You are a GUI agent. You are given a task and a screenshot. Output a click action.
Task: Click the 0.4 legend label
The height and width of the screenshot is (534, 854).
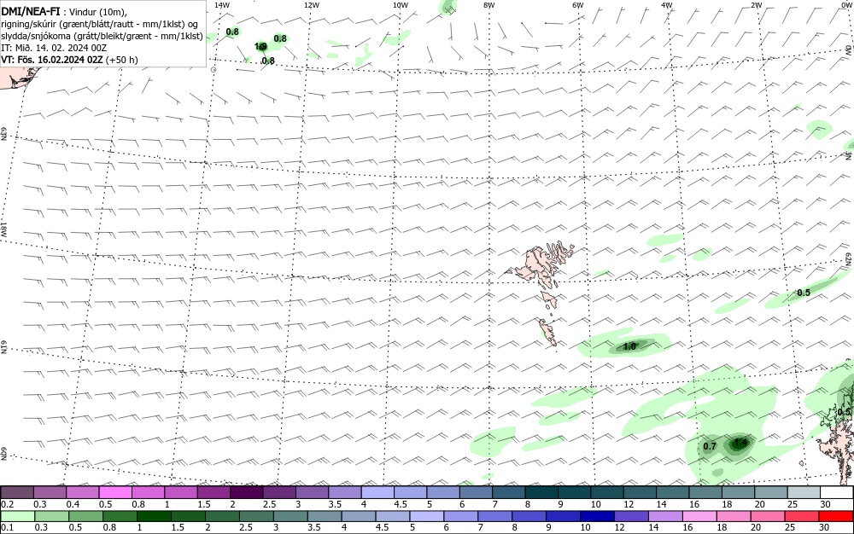pos(73,504)
